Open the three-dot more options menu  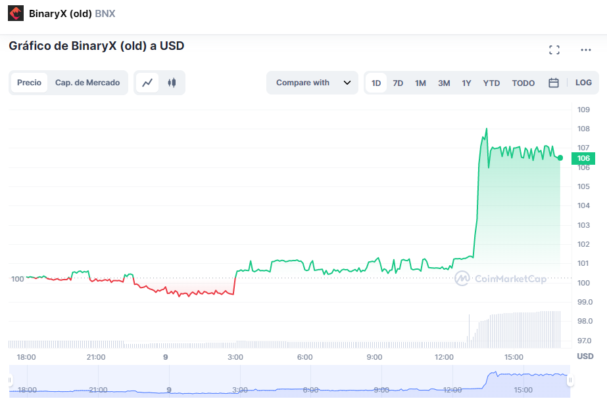[x=586, y=50]
